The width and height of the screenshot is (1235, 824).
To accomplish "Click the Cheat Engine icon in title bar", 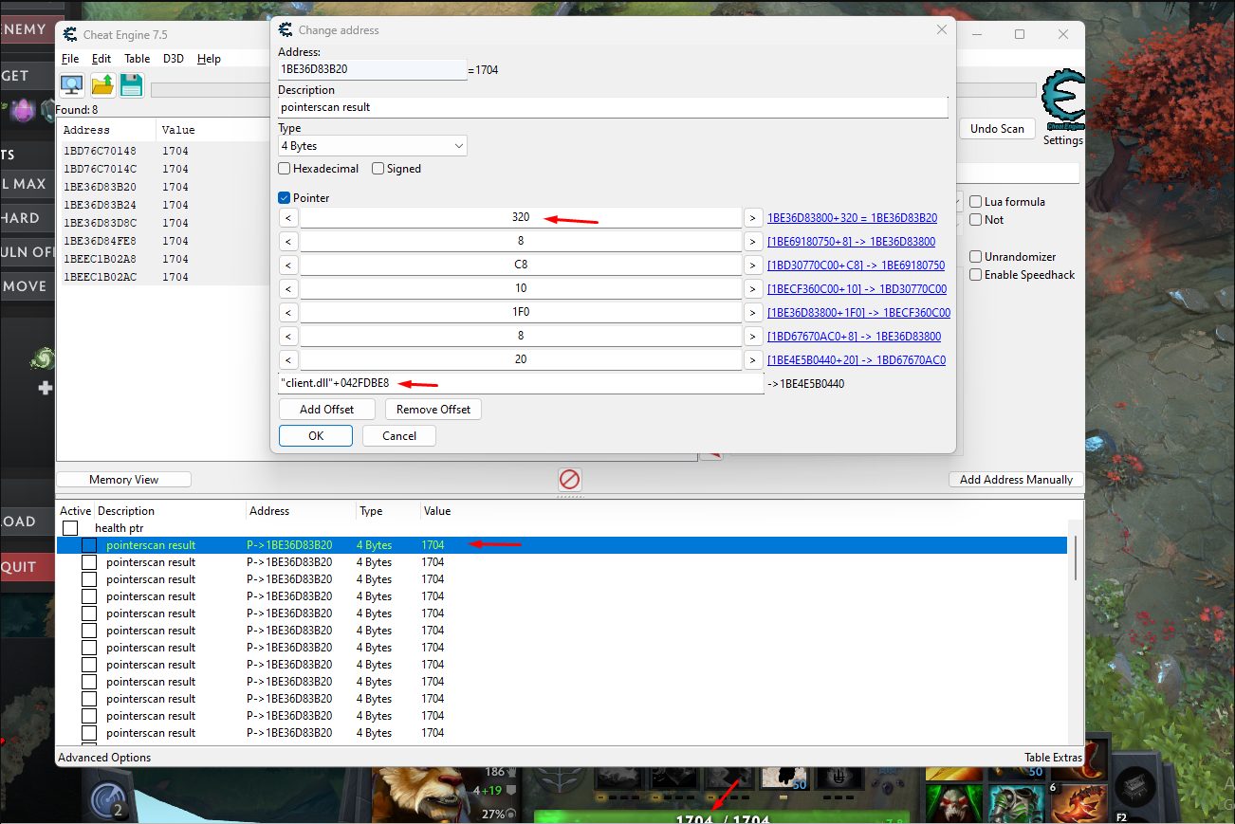I will [70, 35].
